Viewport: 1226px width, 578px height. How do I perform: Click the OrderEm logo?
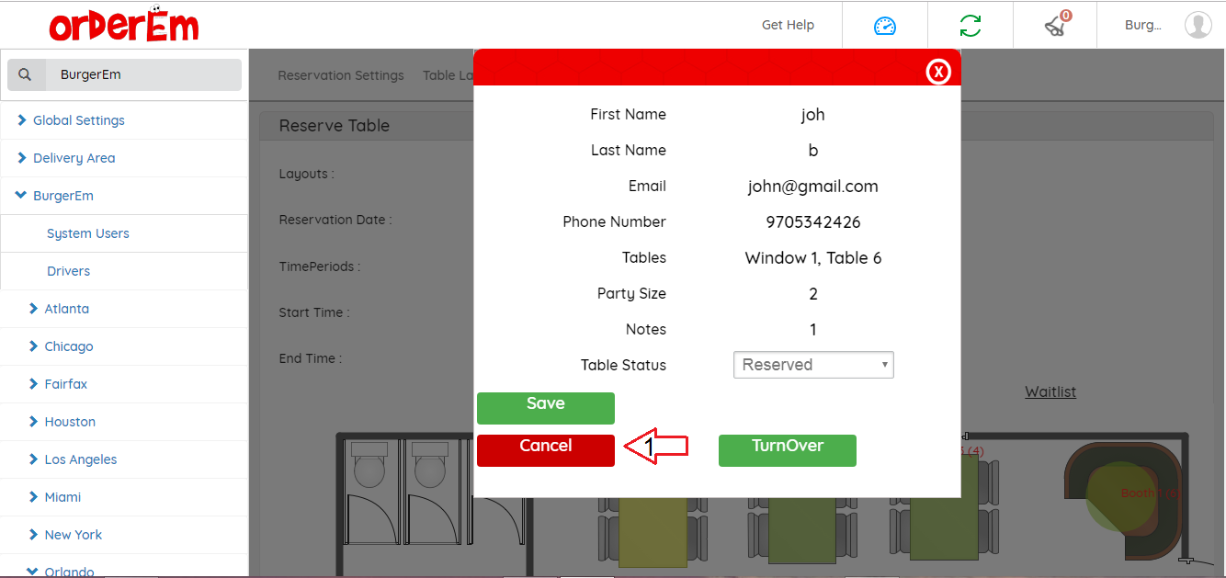(x=124, y=26)
